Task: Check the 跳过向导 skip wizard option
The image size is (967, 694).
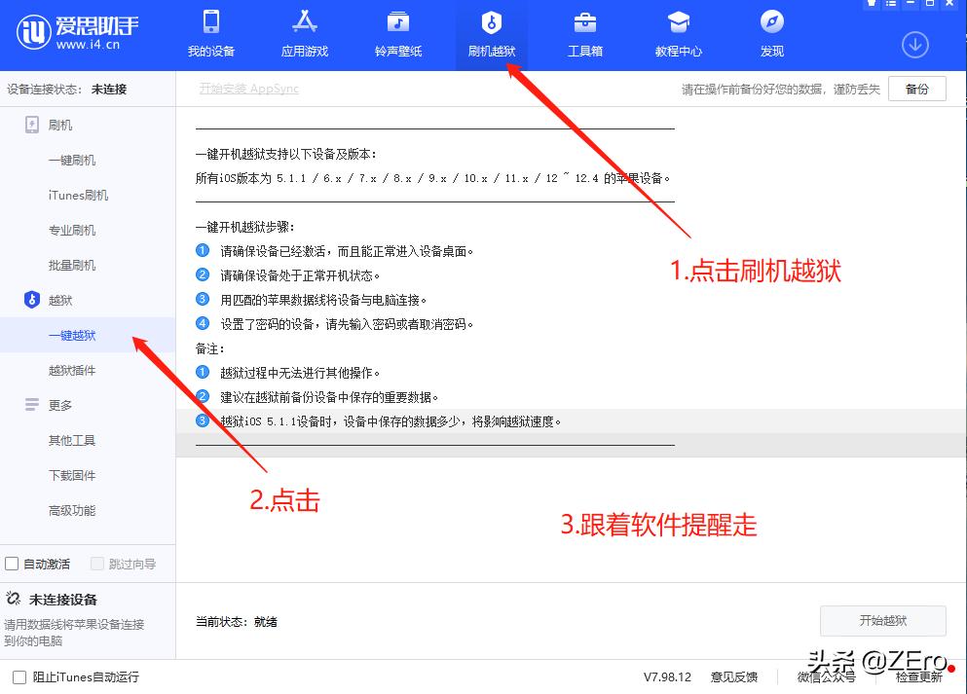Action: [x=97, y=564]
